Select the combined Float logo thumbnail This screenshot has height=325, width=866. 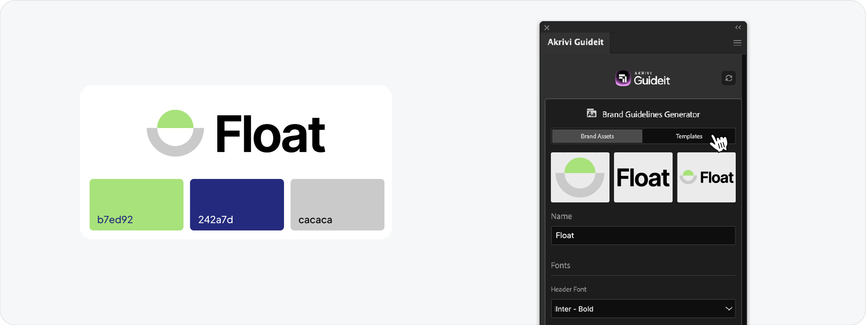706,177
